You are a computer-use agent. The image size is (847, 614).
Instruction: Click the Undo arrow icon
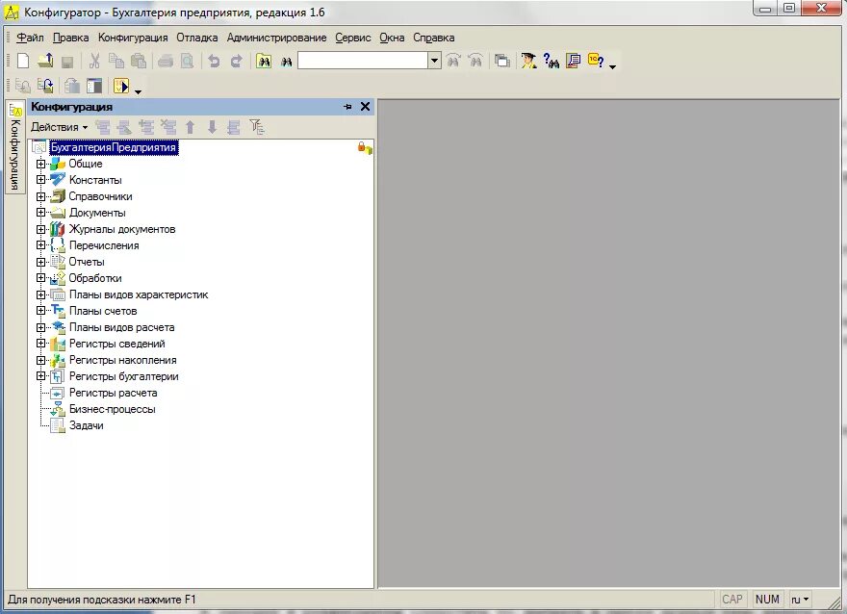pos(214,61)
